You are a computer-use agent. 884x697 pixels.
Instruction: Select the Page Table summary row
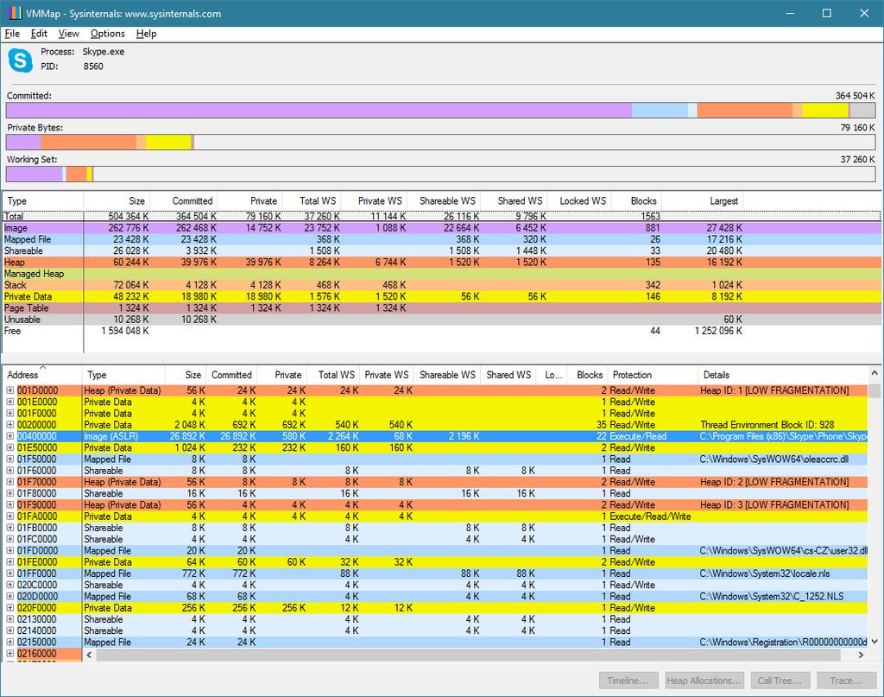point(442,307)
